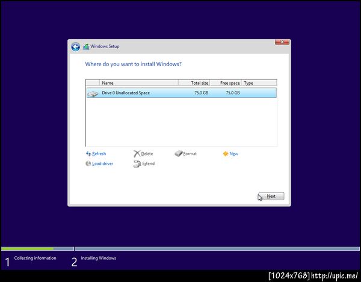Click the 'Where do you want to install Windows?' heading
This screenshot has width=361, height=282.
point(134,64)
